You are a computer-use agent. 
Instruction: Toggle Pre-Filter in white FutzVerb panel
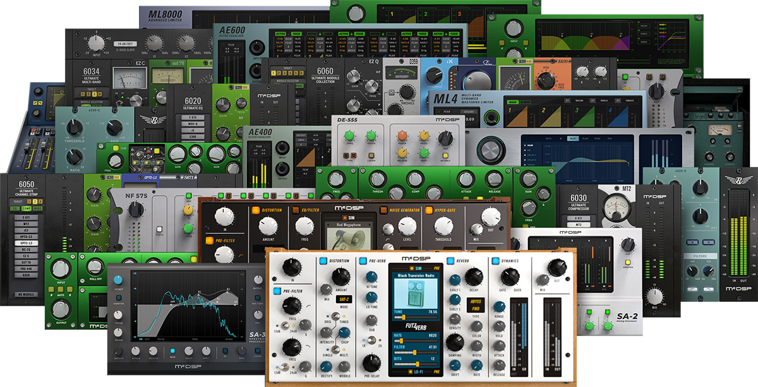click(278, 291)
